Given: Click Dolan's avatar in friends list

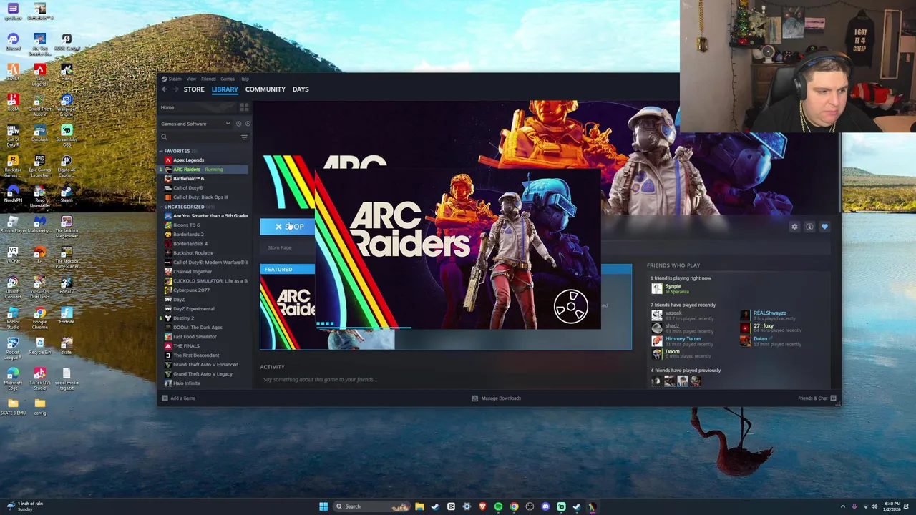Looking at the screenshot, I should click(x=745, y=340).
